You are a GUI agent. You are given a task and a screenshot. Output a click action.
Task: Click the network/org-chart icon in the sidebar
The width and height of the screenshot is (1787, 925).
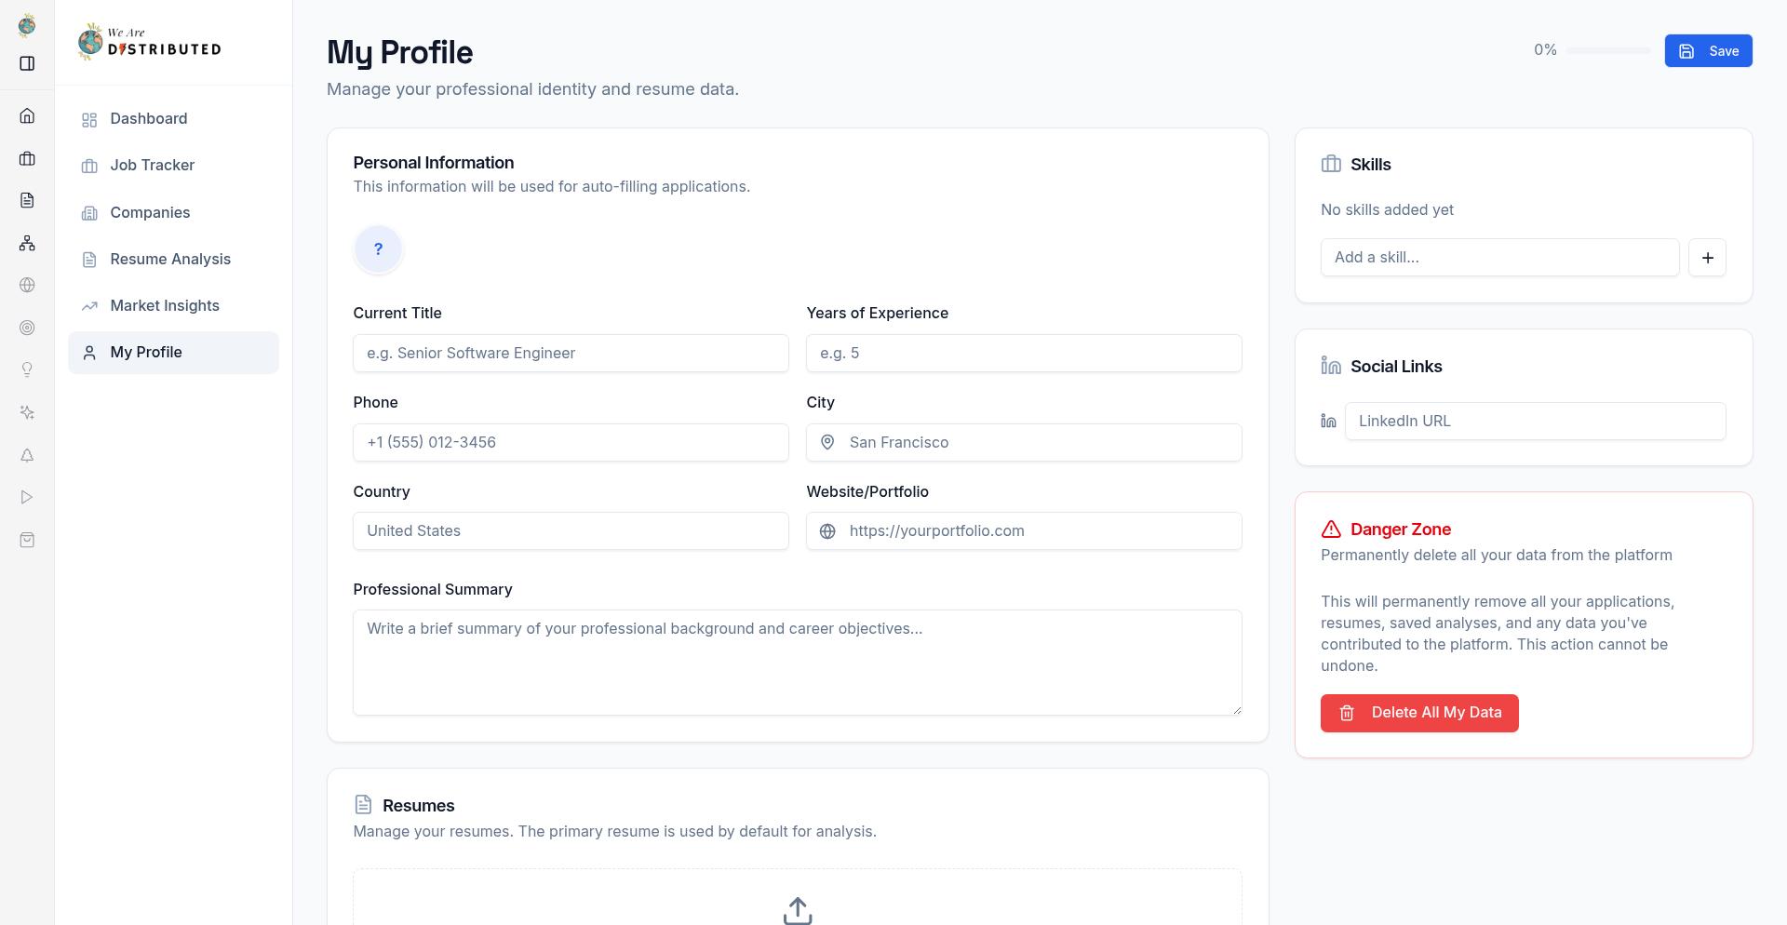click(x=27, y=243)
